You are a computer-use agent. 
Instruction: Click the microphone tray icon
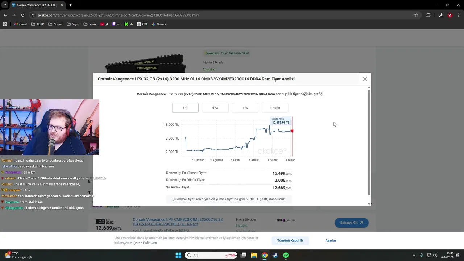422,255
